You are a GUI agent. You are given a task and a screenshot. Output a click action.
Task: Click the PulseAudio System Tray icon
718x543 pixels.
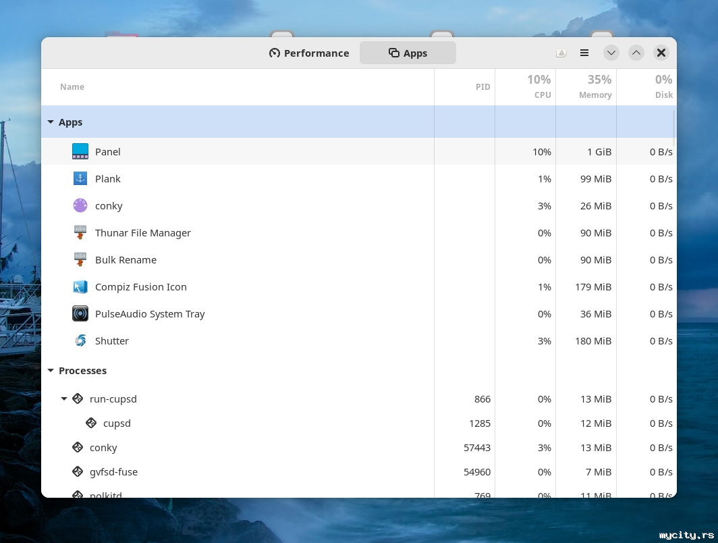80,314
